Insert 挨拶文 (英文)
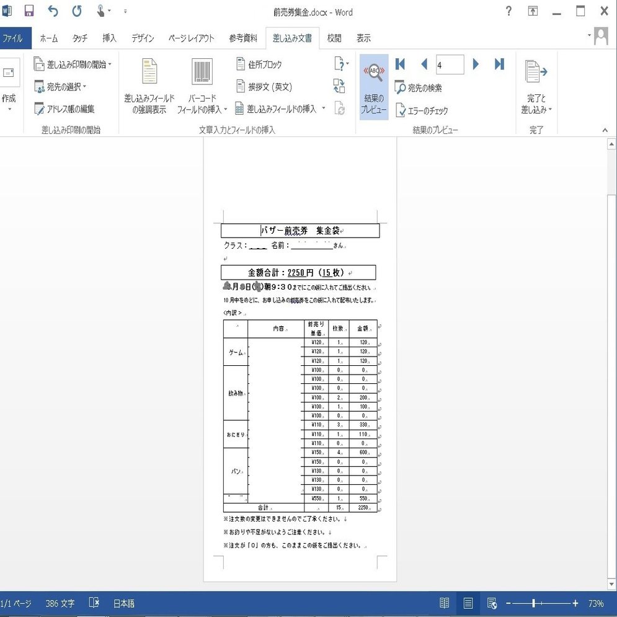 pyautogui.click(x=264, y=87)
